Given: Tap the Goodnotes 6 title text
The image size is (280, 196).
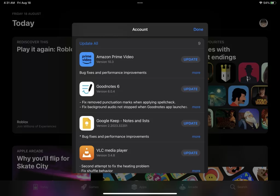Looking at the screenshot, I should (108, 86).
